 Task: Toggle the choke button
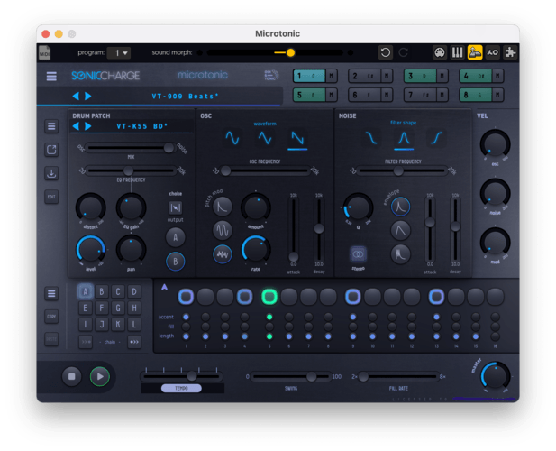(x=175, y=207)
